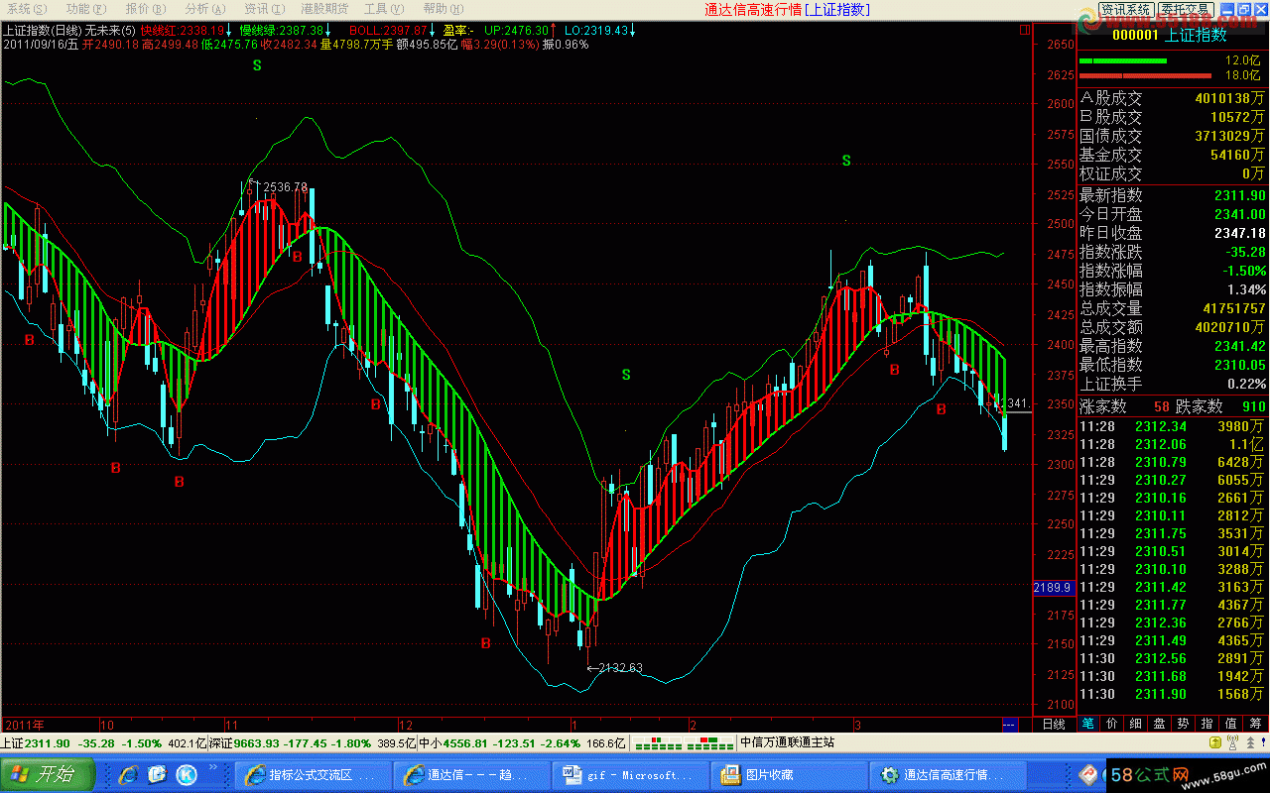Click the small red square chart corner icon
Screen dimensions: 1270x793
[1024, 31]
